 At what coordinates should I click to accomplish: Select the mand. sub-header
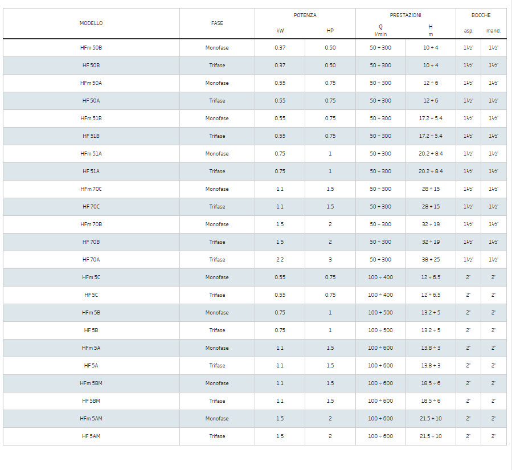493,31
